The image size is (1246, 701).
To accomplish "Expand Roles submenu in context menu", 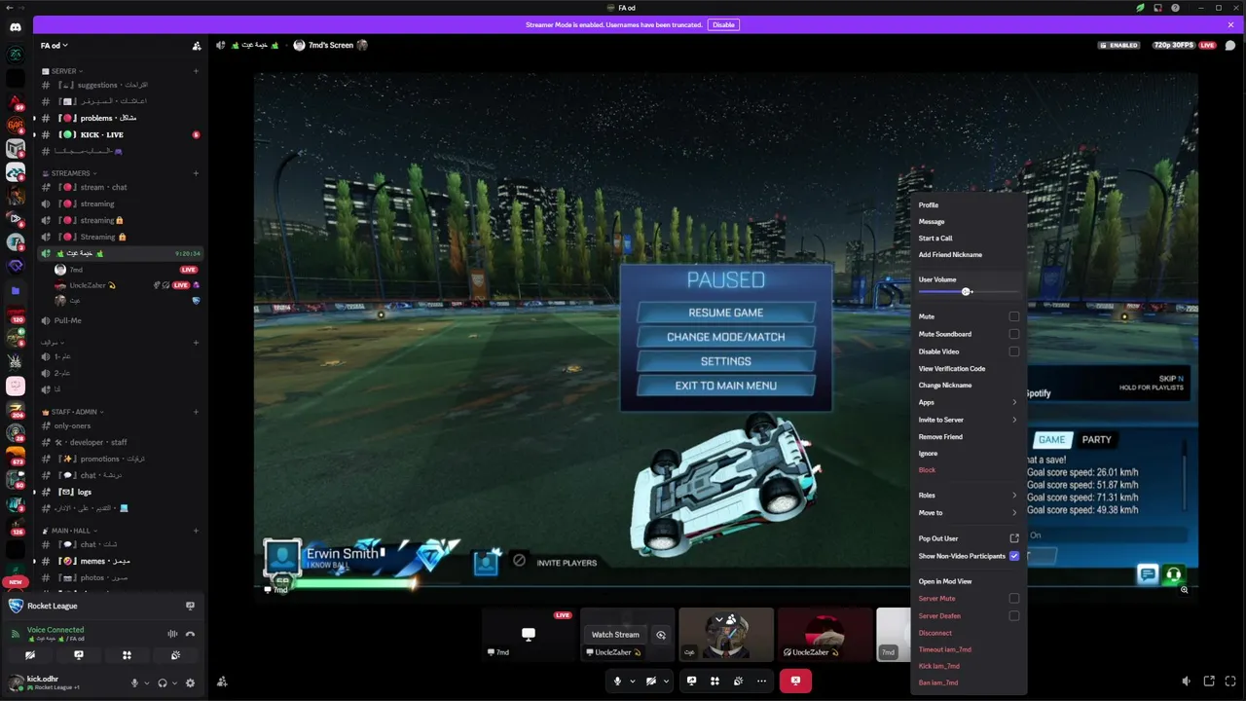I will pyautogui.click(x=968, y=496).
